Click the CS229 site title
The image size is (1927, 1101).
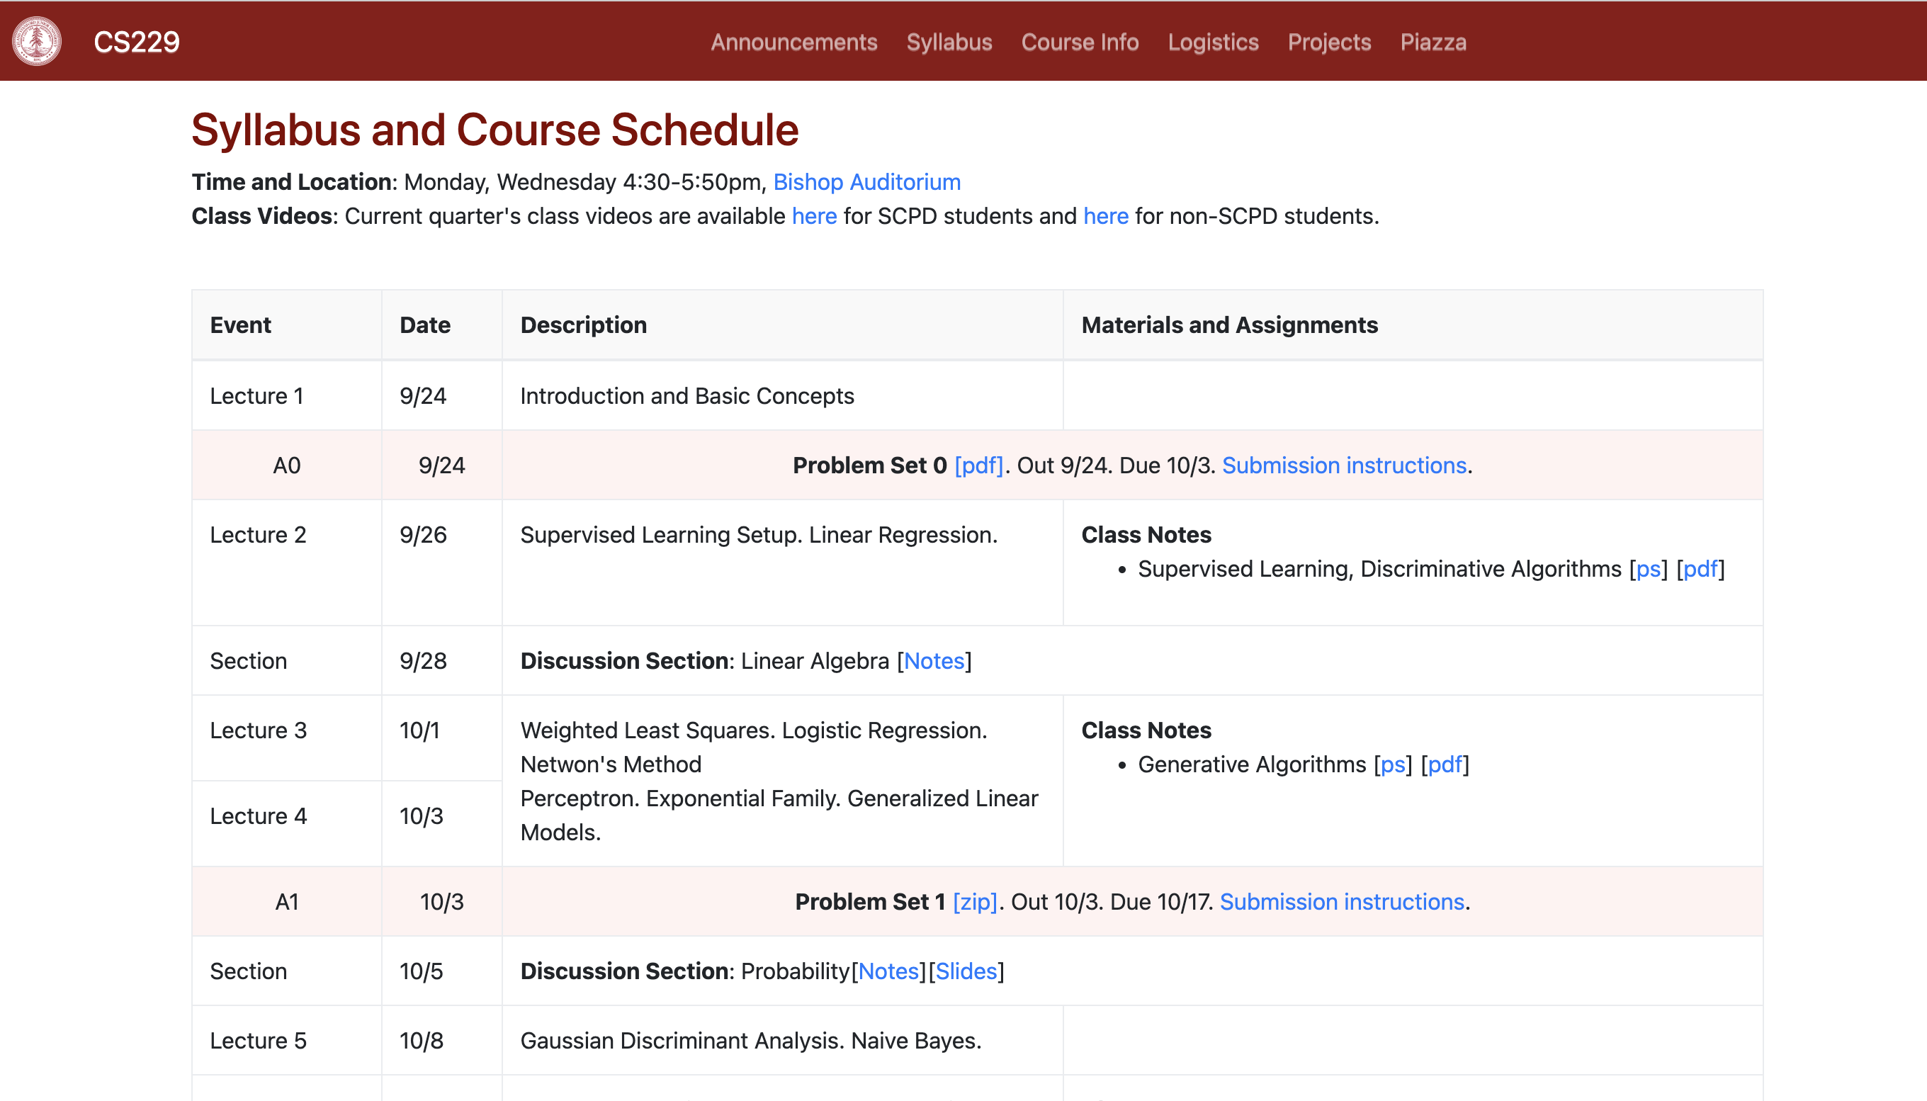tap(135, 42)
